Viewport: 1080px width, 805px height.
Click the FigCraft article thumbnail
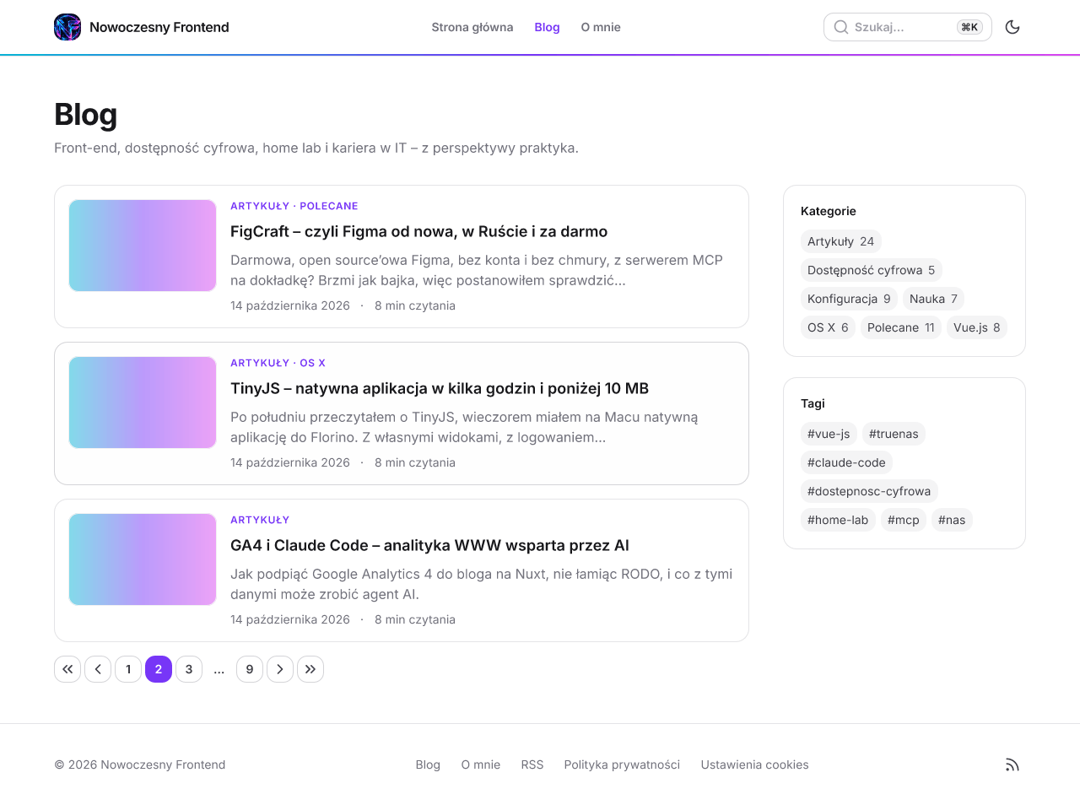(143, 246)
